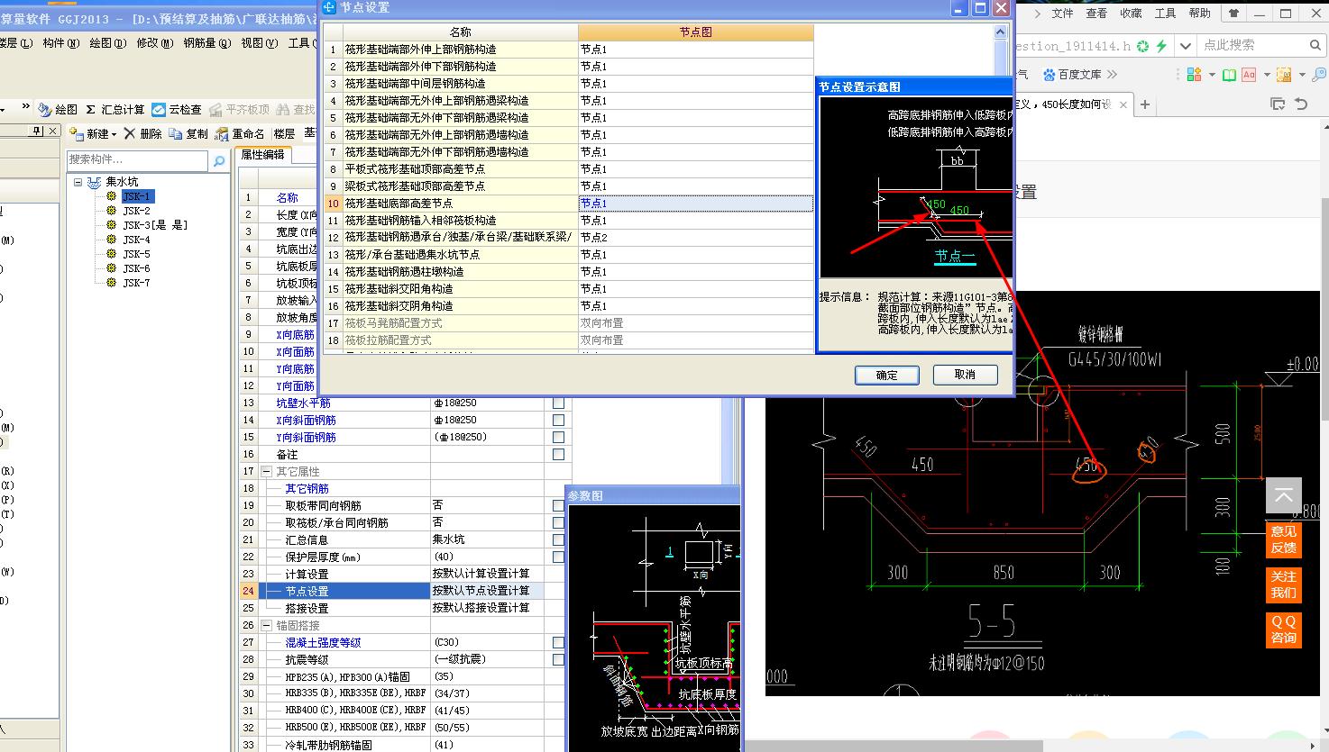Pin the component list panel
This screenshot has height=752, width=1329.
[37, 131]
